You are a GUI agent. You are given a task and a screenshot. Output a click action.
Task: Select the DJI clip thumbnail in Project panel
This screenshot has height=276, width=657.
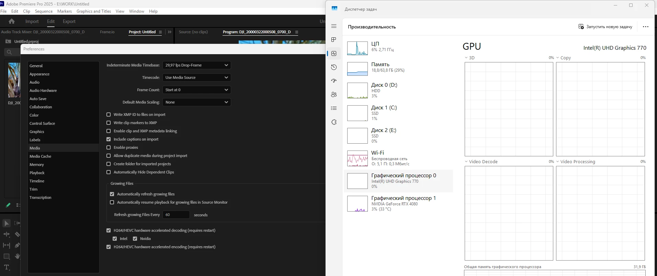point(14,80)
